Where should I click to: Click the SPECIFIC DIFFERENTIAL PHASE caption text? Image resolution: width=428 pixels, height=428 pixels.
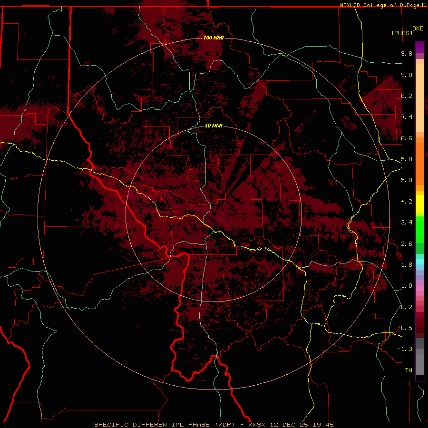(152, 425)
